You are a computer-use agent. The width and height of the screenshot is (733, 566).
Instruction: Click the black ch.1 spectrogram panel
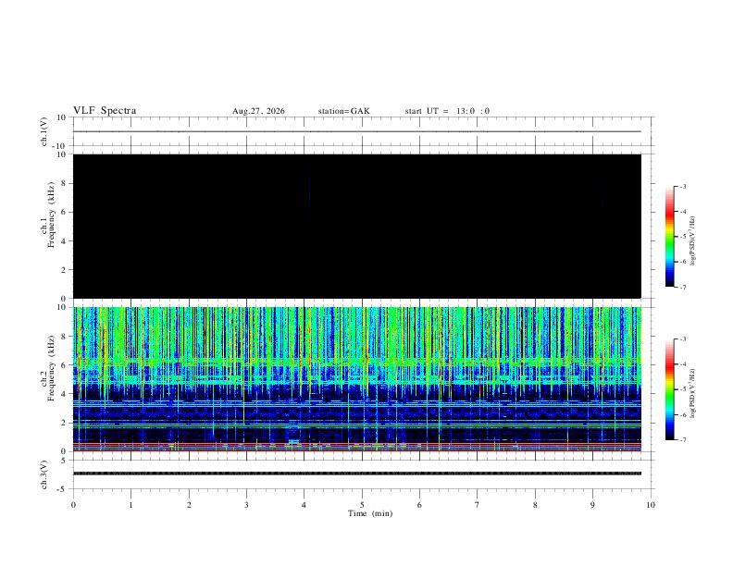pyautogui.click(x=357, y=226)
